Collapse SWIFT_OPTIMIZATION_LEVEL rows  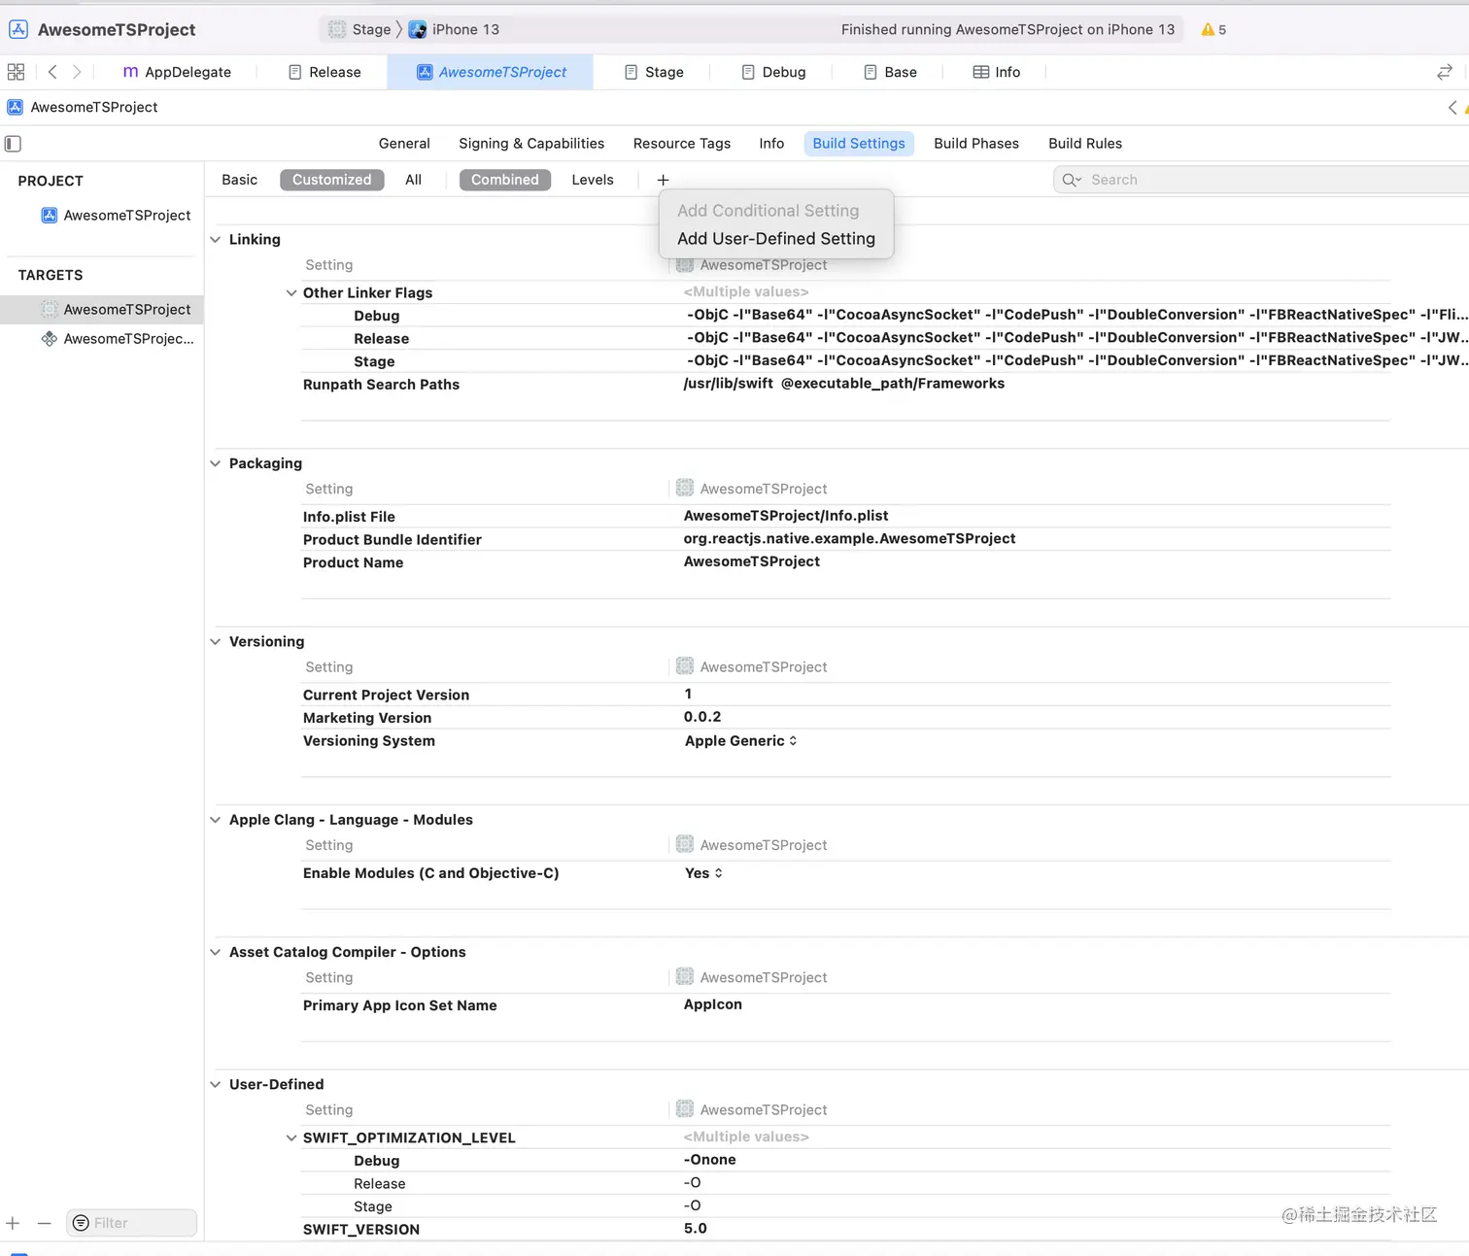click(x=291, y=1138)
